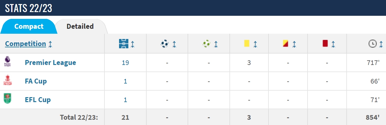Toggle sort arrows beside yellow card
Image resolution: width=386 pixels, height=125 pixels.
coord(255,44)
